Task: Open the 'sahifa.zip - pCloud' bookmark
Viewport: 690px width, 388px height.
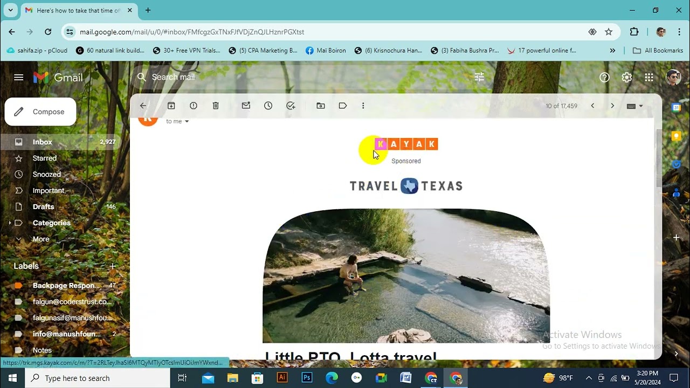Action: click(x=37, y=51)
